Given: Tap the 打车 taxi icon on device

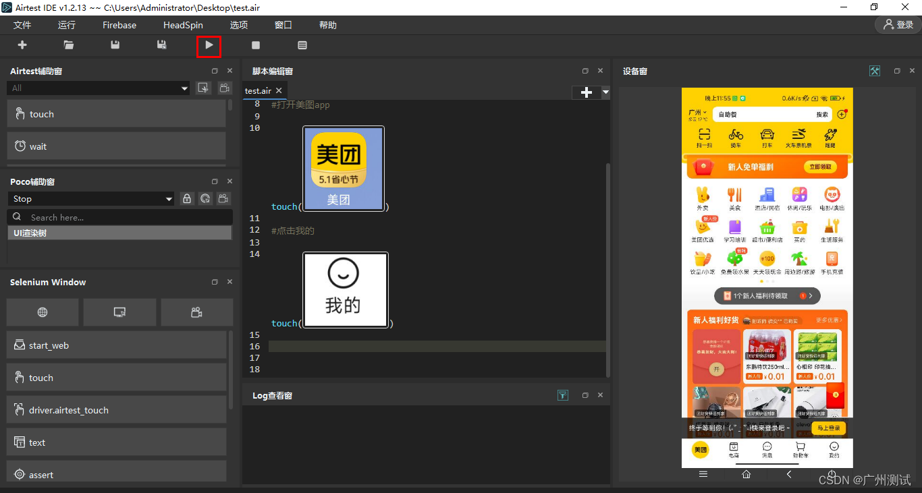Looking at the screenshot, I should tap(767, 138).
